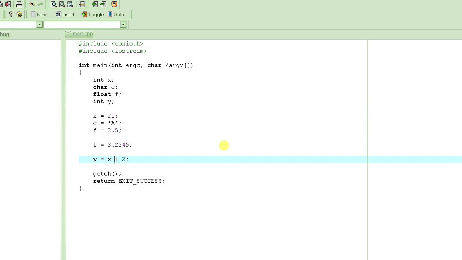The image size is (462, 260).
Task: Expand the second function list dropdown
Action: click(123, 25)
